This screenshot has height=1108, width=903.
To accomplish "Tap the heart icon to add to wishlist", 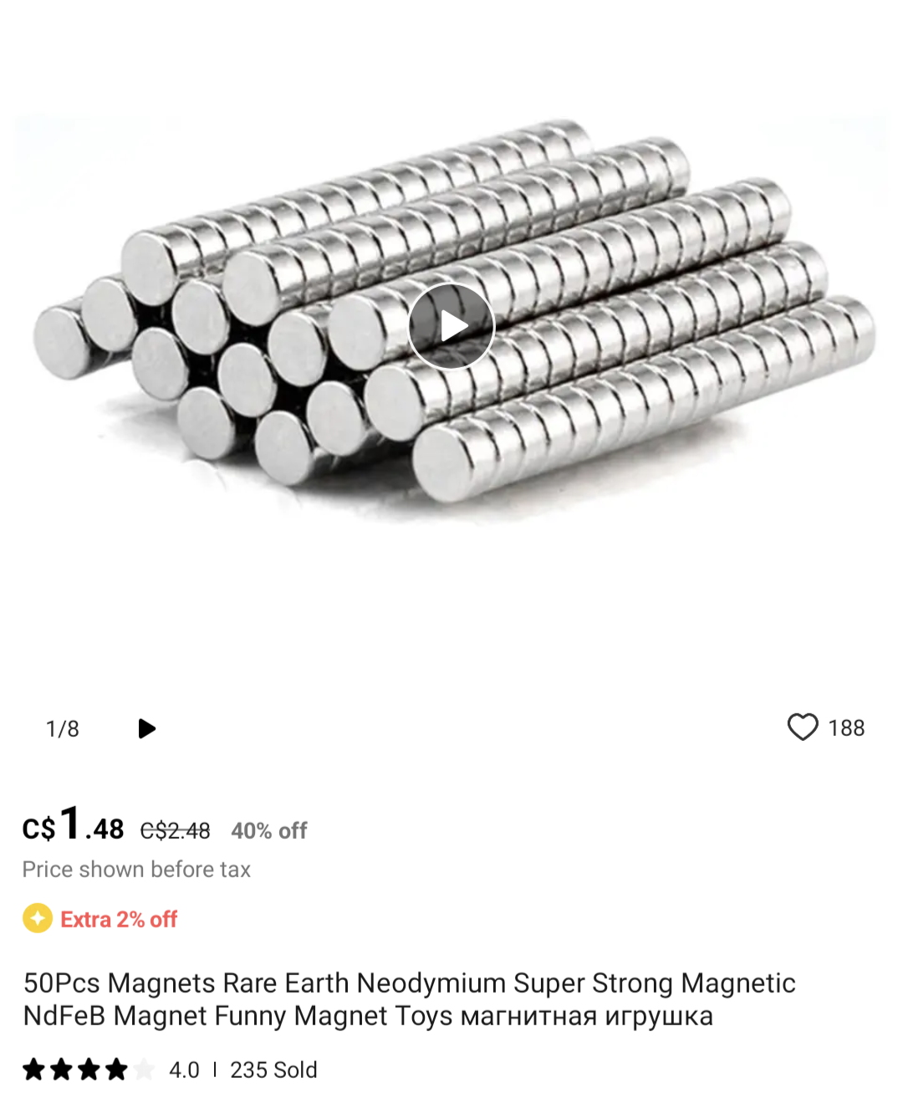I will click(x=803, y=728).
